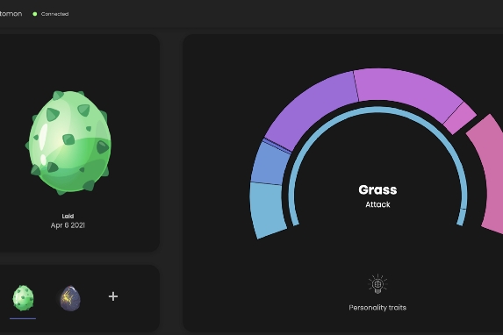The width and height of the screenshot is (503, 335).
Task: Click the plus icon to add egg
Action: pyautogui.click(x=113, y=296)
